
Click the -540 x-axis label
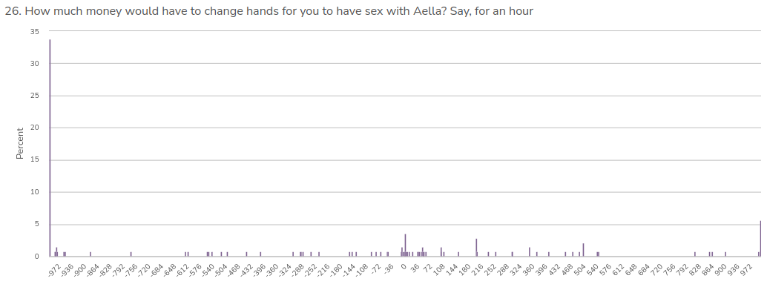click(208, 269)
